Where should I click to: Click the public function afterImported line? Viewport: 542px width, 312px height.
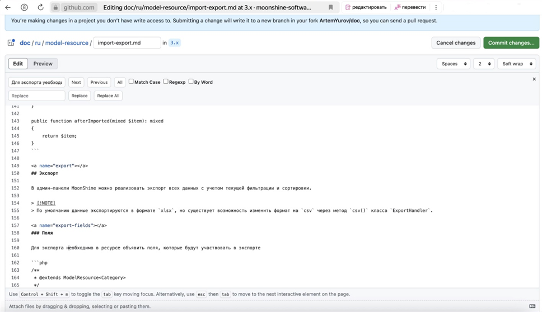click(97, 121)
